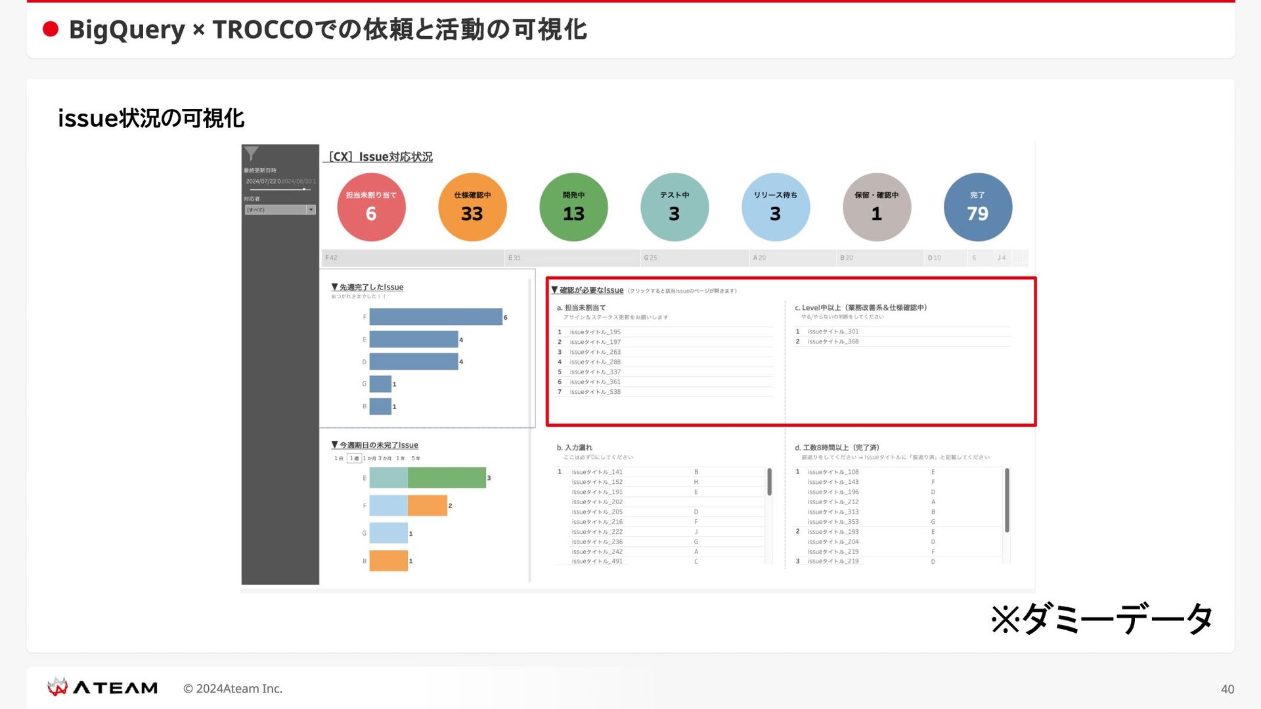
Task: Click the B 20 segment in the gray bar
Action: 880,258
